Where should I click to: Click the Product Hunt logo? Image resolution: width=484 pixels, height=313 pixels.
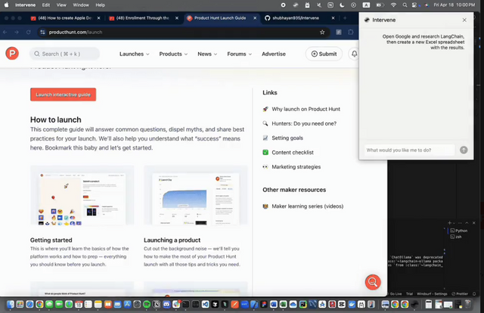(x=12, y=54)
